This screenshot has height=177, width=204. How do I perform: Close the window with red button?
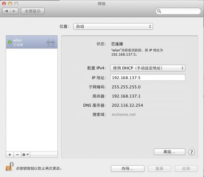click(4, 4)
